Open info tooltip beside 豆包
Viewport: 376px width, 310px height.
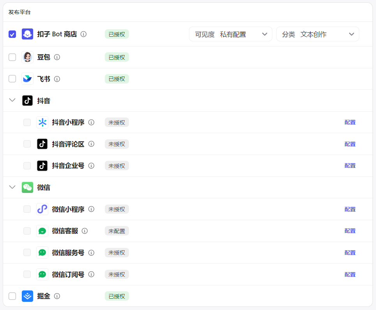pos(57,57)
